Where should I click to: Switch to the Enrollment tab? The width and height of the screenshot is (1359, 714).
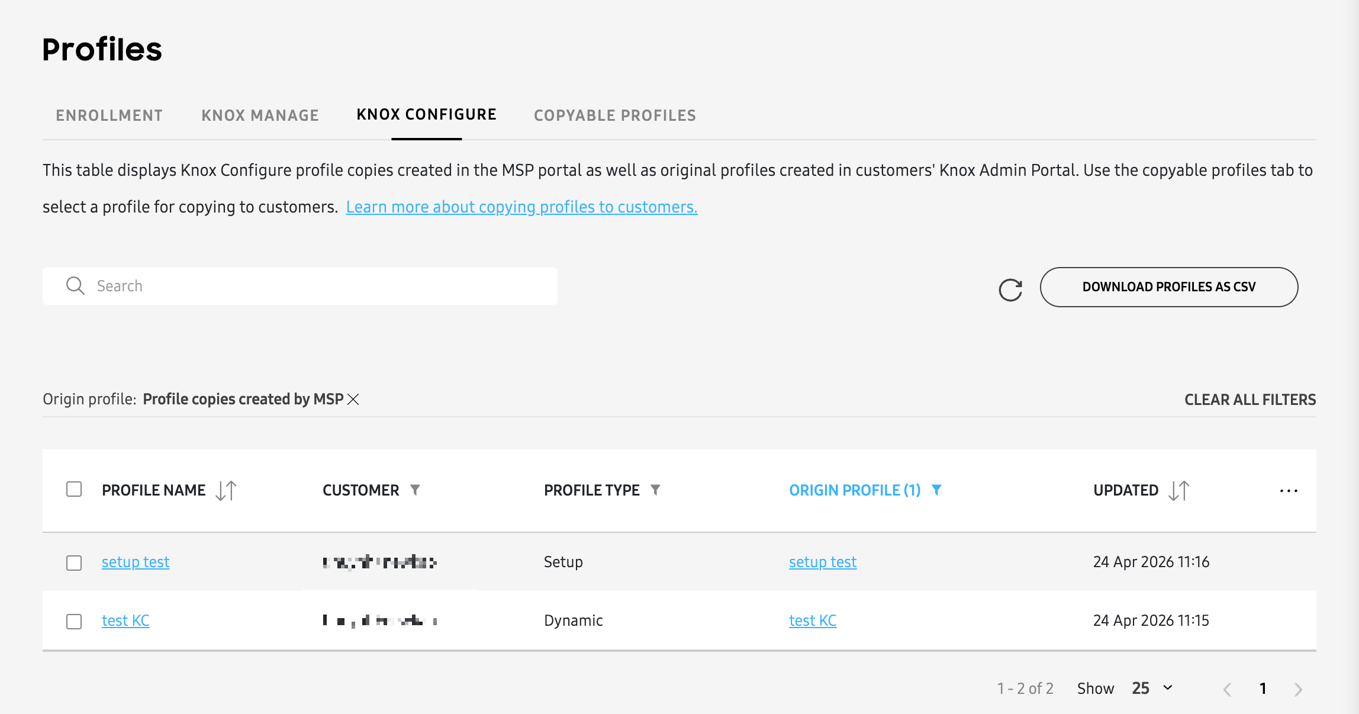(x=110, y=115)
